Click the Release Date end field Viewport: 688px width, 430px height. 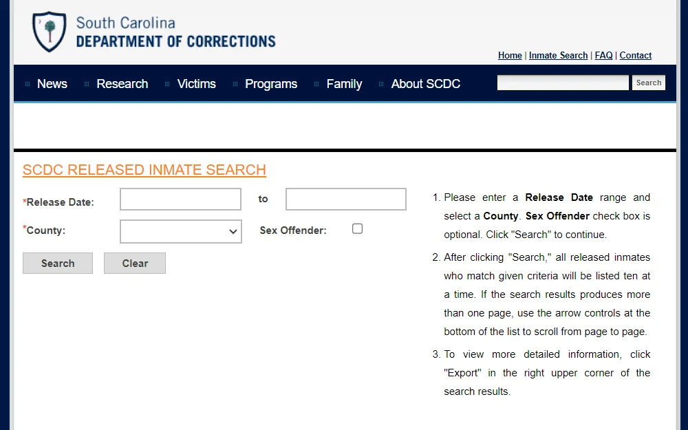coord(346,200)
